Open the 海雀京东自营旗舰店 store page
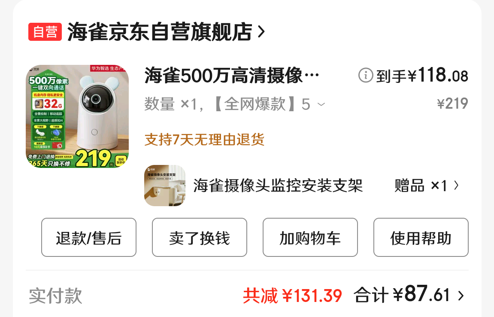The width and height of the screenshot is (494, 317). point(160,32)
